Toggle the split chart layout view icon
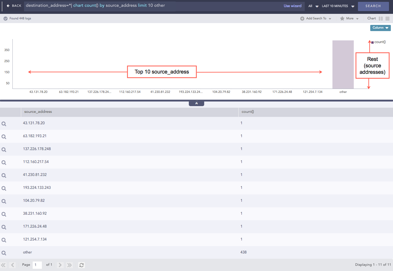Image resolution: width=393 pixels, height=271 pixels. (381, 18)
